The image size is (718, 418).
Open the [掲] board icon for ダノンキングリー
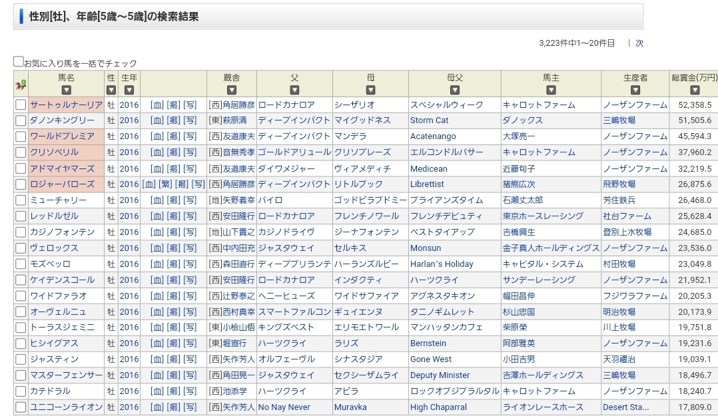click(173, 120)
